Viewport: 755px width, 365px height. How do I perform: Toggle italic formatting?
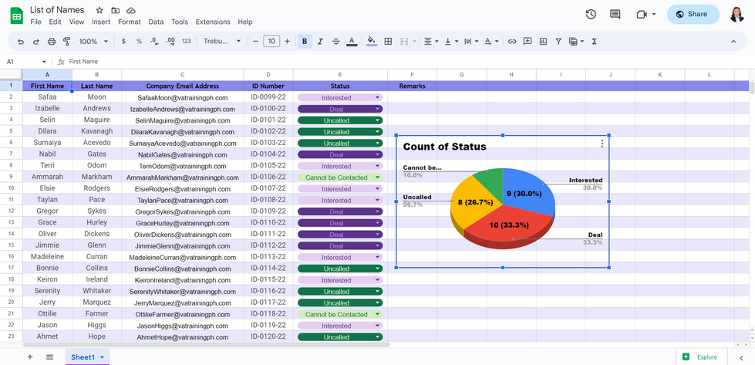(x=320, y=41)
